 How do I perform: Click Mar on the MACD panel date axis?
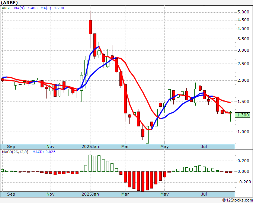click(125, 194)
